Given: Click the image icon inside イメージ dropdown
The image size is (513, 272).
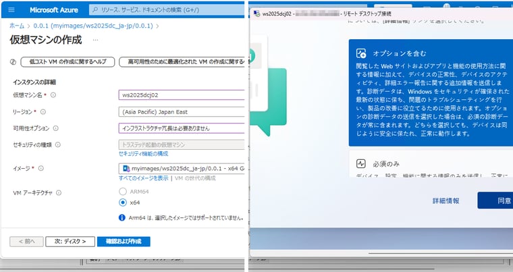Looking at the screenshot, I should point(126,168).
